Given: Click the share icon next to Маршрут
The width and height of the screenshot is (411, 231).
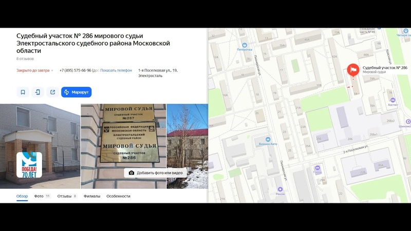Looking at the screenshot, I should click(x=53, y=92).
